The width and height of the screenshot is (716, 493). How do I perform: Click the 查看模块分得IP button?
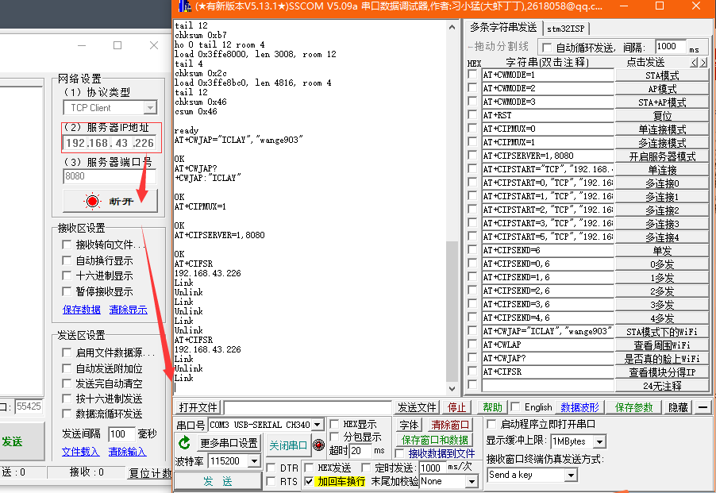click(662, 372)
